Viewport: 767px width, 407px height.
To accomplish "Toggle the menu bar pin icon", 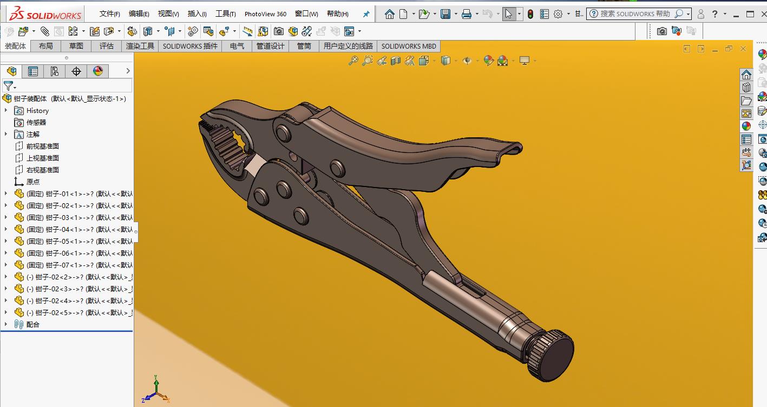I will click(x=366, y=14).
